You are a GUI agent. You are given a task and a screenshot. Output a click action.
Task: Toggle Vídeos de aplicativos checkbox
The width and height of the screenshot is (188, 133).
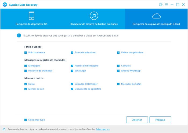(x=118, y=53)
